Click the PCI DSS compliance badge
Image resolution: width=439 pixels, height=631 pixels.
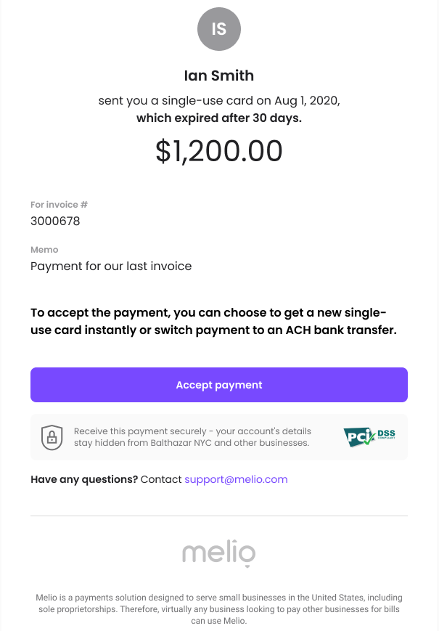(x=369, y=437)
